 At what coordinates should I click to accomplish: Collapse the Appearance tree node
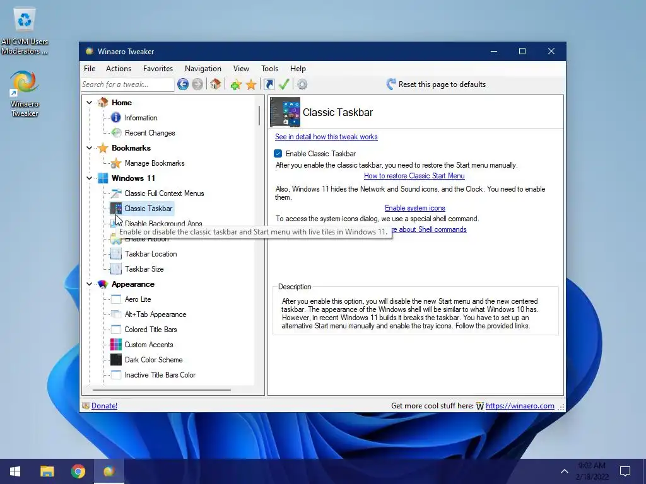pyautogui.click(x=90, y=284)
